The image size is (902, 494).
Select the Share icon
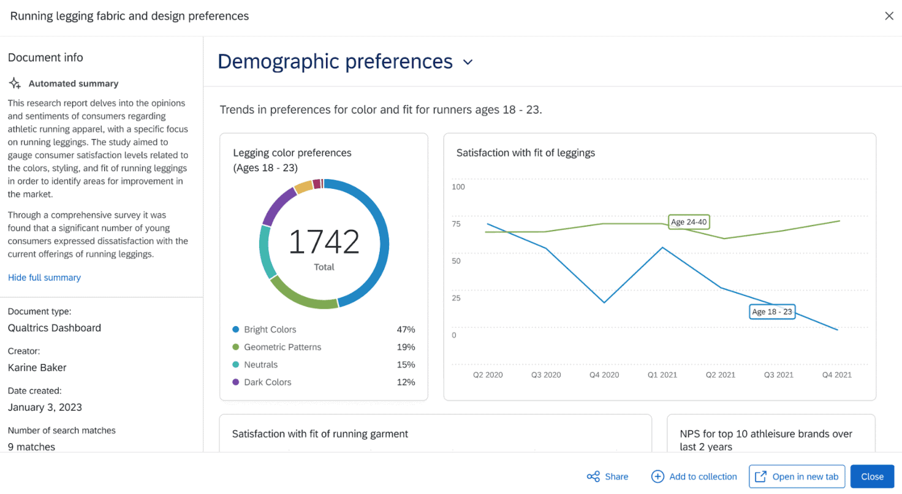593,476
